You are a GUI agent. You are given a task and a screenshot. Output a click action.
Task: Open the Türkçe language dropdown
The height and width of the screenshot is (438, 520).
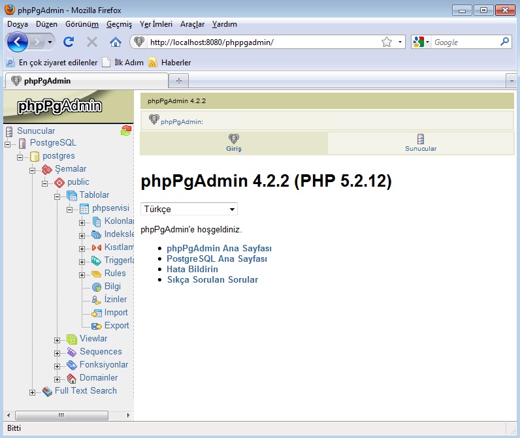click(189, 209)
